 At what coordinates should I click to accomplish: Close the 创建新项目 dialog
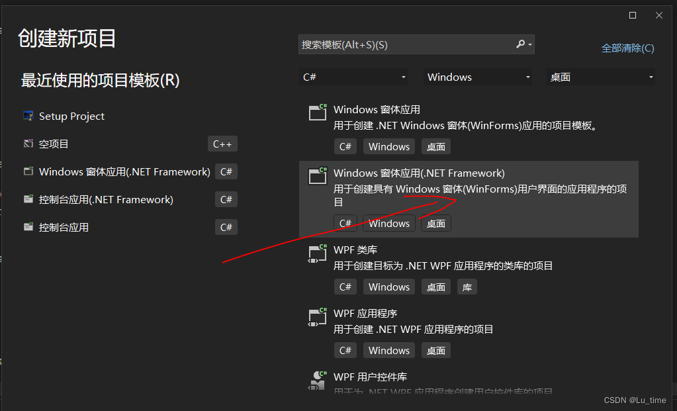coord(659,15)
